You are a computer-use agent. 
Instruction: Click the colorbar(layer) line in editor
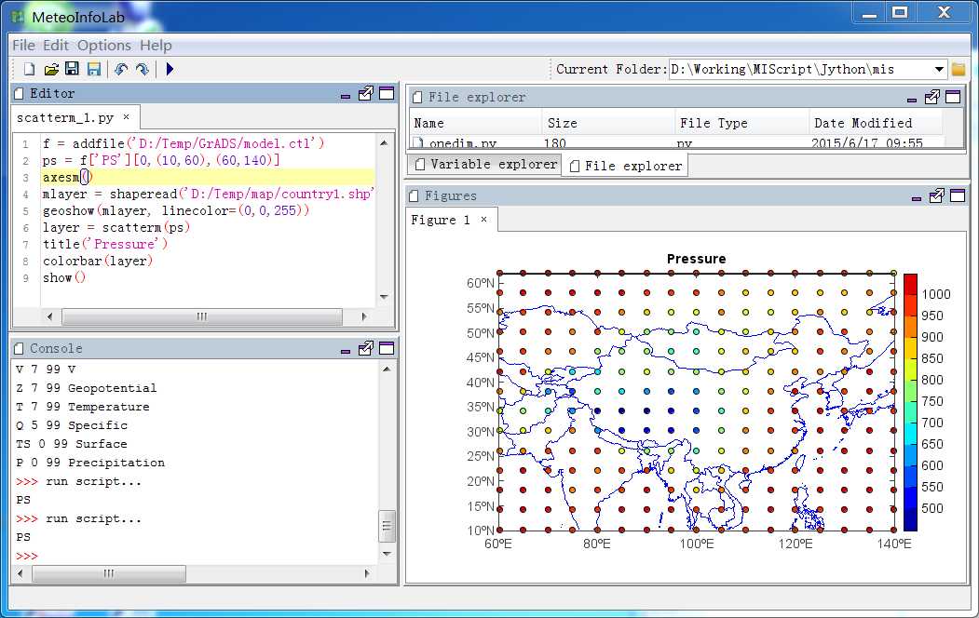98,262
